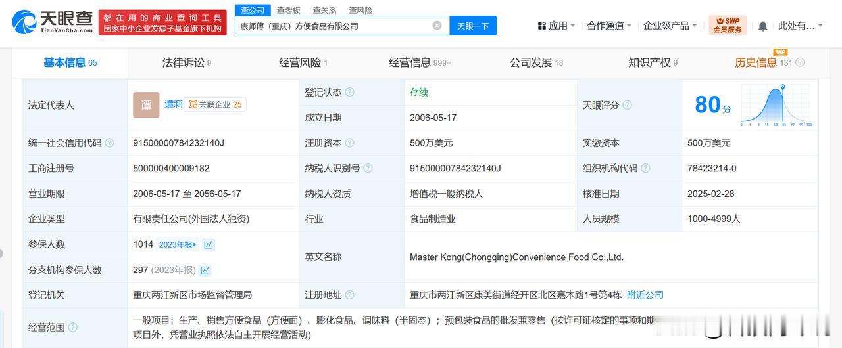Open trend chart icon beside 297 (2023年报)
Screen dimensions: 842x348
(205, 270)
